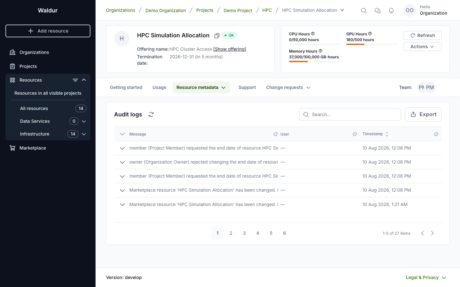Open the Actions dropdown
The height and width of the screenshot is (287, 460).
click(422, 47)
